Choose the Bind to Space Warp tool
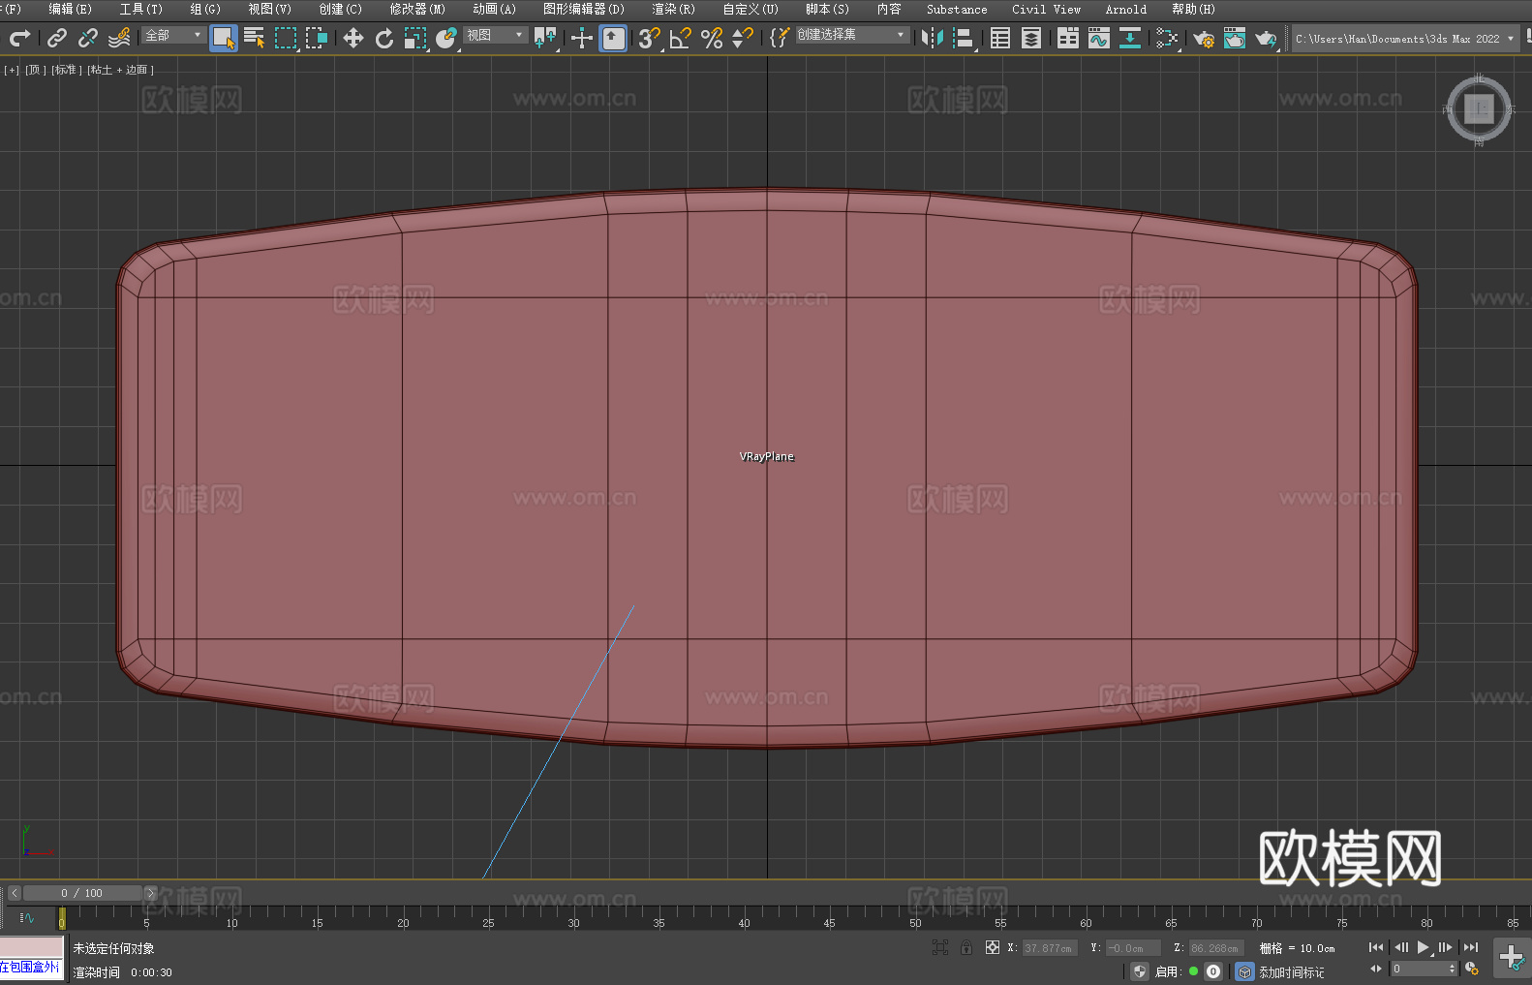The width and height of the screenshot is (1532, 985). pyautogui.click(x=119, y=38)
